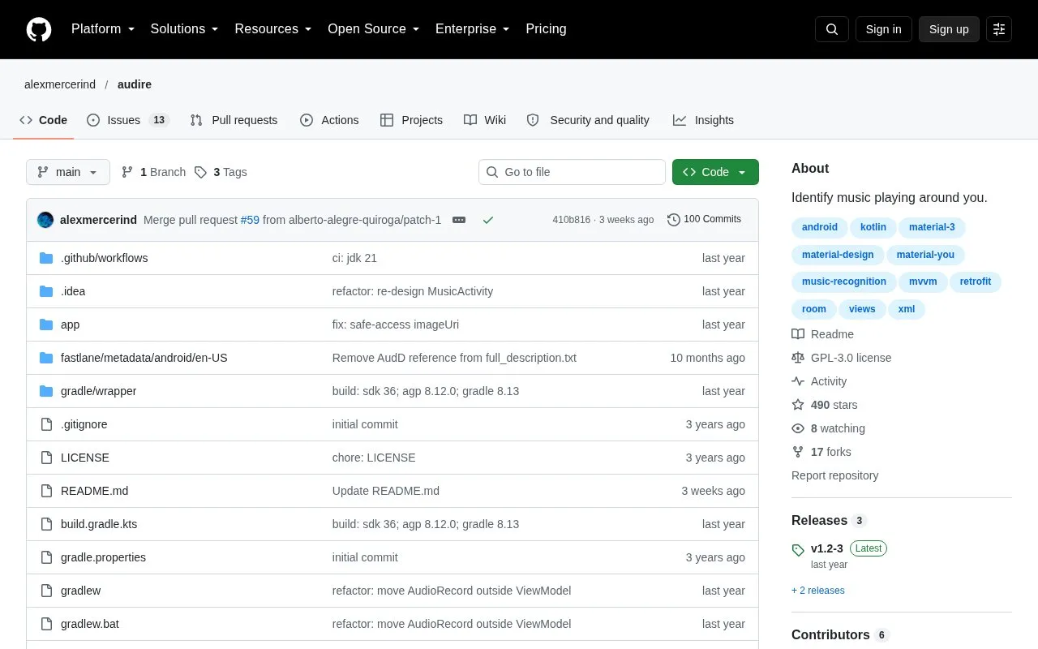Click the green check status icon
Viewport: 1038px width, 649px height.
coord(488,220)
